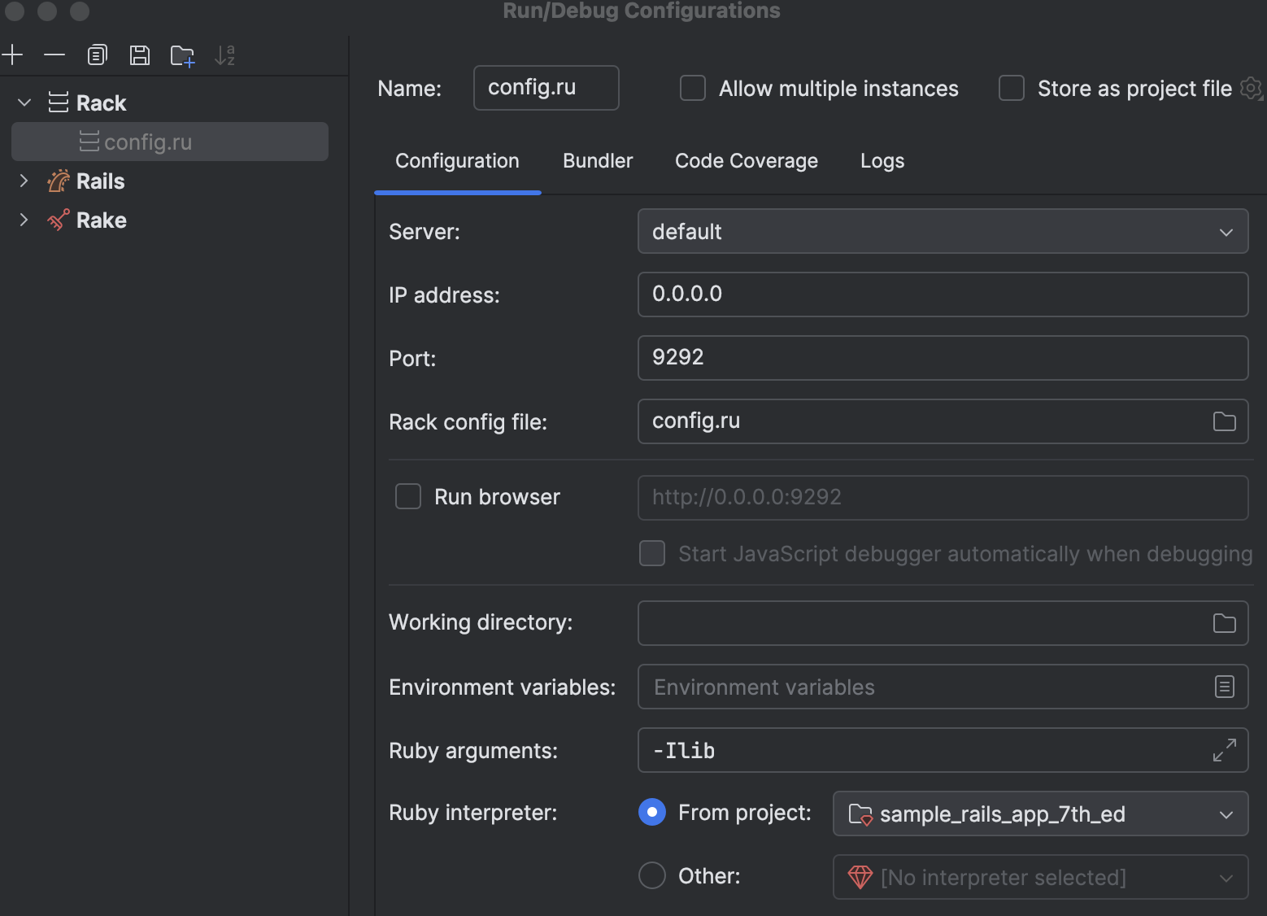The width and height of the screenshot is (1267, 916).
Task: Save the configuration
Action: tap(139, 55)
